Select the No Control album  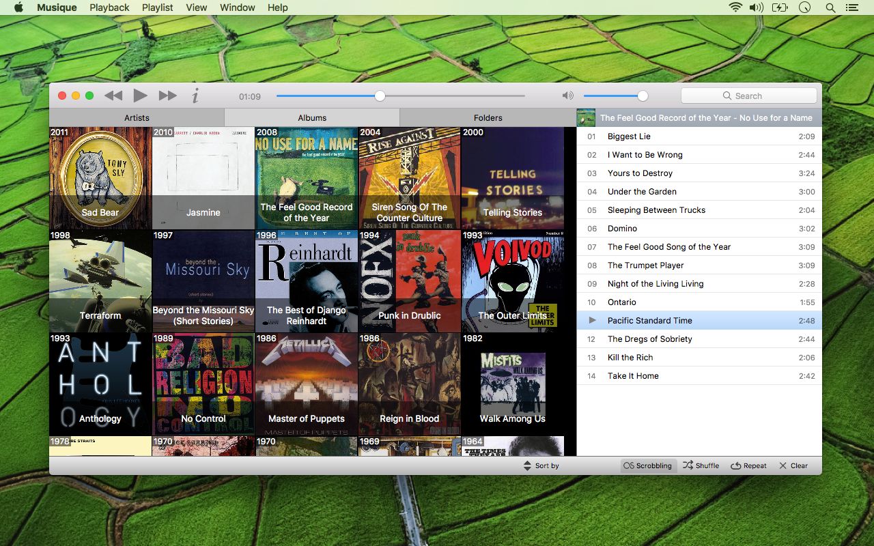point(203,384)
